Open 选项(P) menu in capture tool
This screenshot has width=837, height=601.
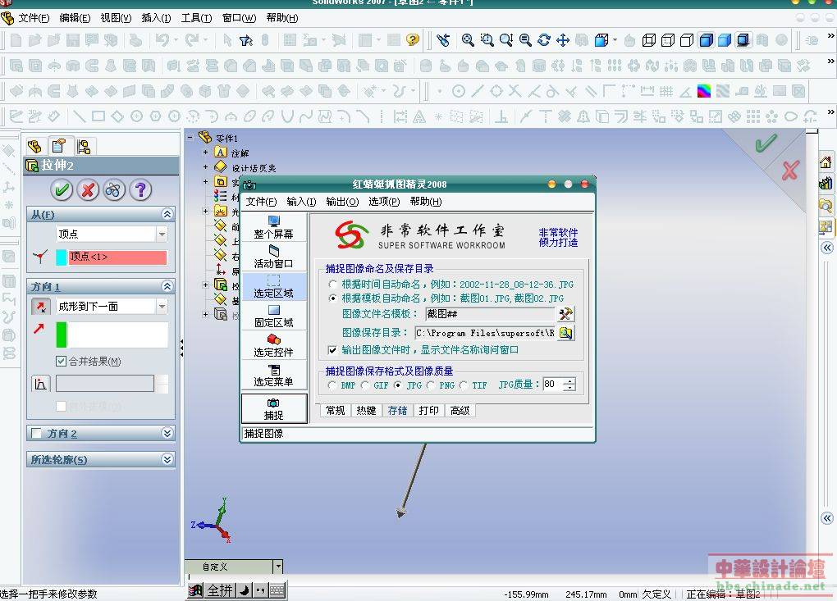[384, 202]
